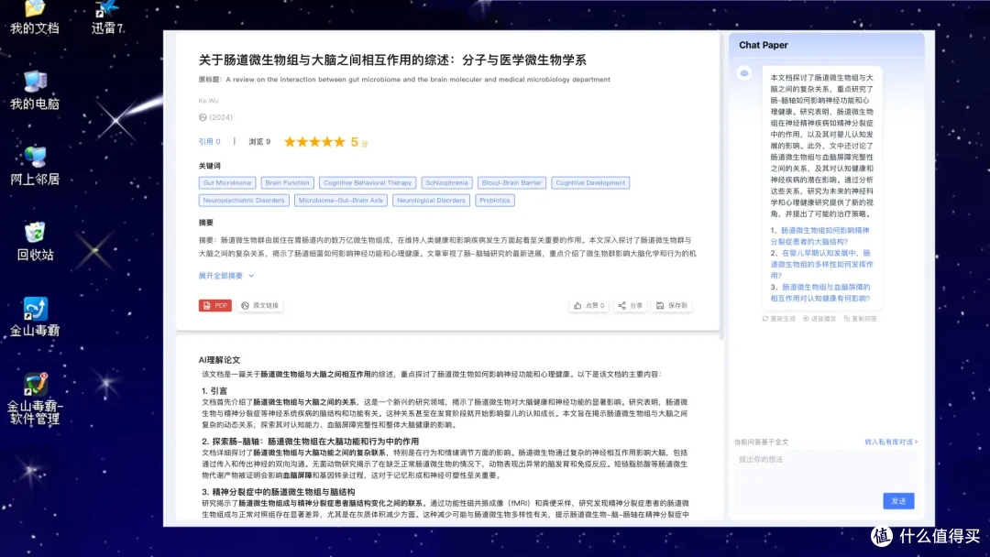This screenshot has width=990, height=557.
Task: Select the Cognitive Behavioral Therapy tag
Action: tap(368, 183)
